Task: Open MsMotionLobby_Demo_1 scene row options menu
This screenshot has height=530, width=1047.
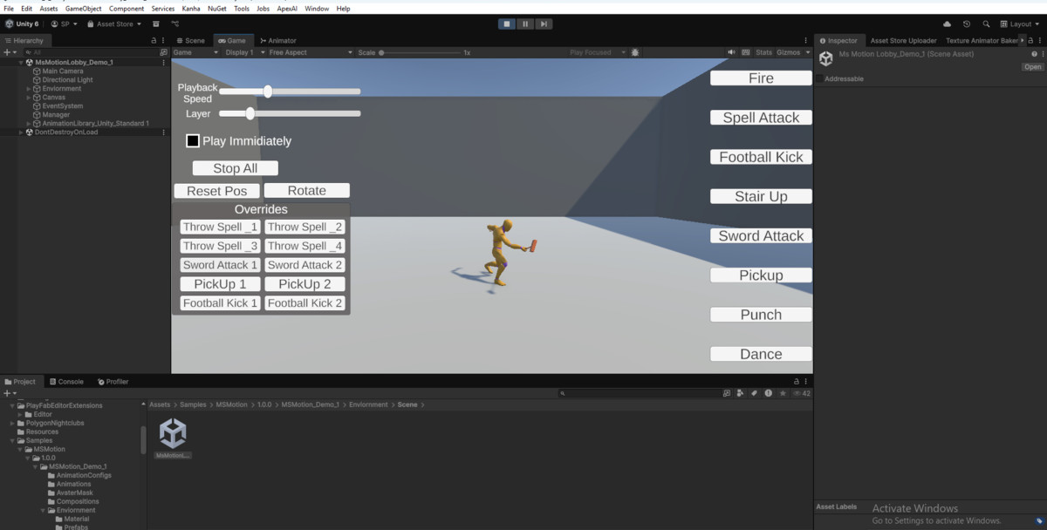Action: click(x=164, y=63)
